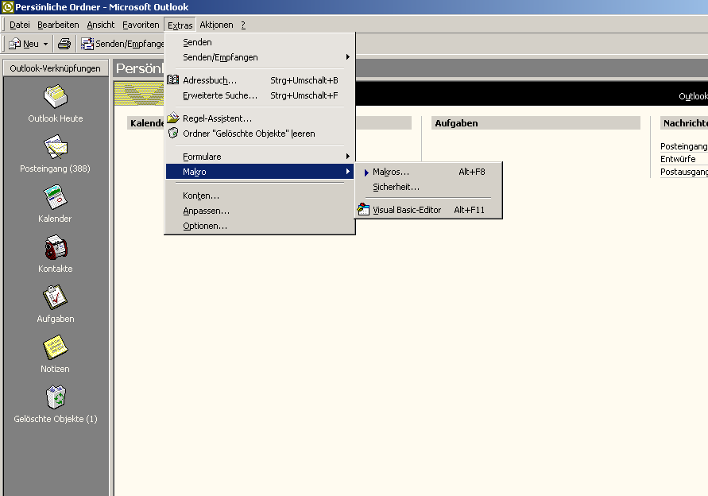This screenshot has height=496, width=708.
Task: Open the Aufgaben shortcut icon
Action: pos(55,296)
